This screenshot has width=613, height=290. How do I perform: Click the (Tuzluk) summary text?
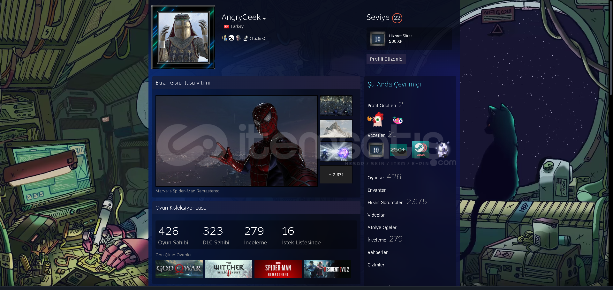(257, 38)
